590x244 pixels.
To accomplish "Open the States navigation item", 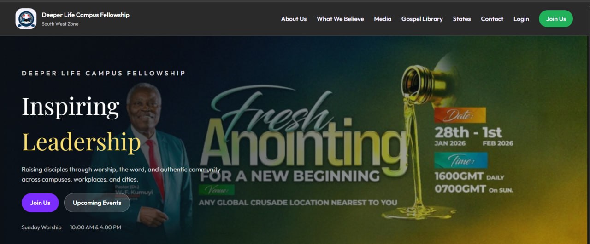I will pos(462,19).
